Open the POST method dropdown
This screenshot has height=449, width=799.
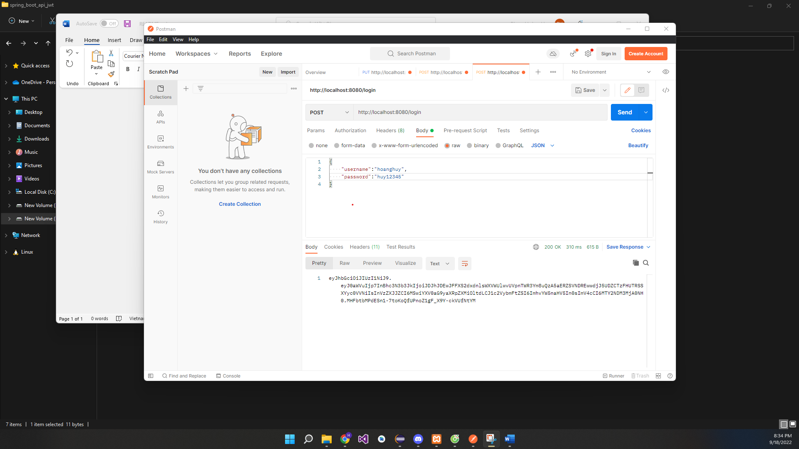pos(329,112)
